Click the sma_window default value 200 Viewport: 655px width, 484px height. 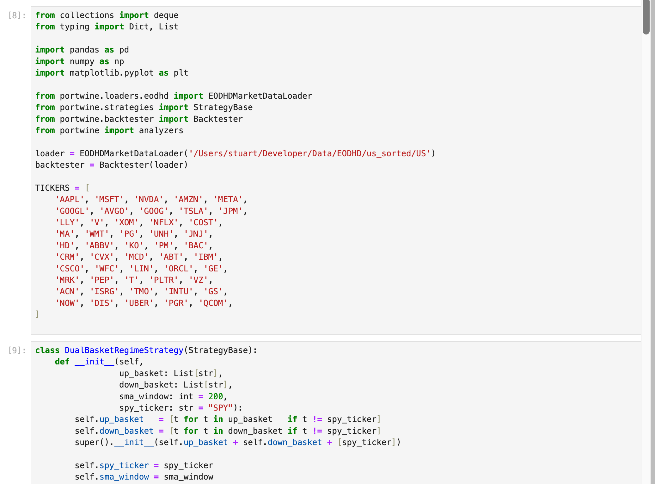coord(216,397)
